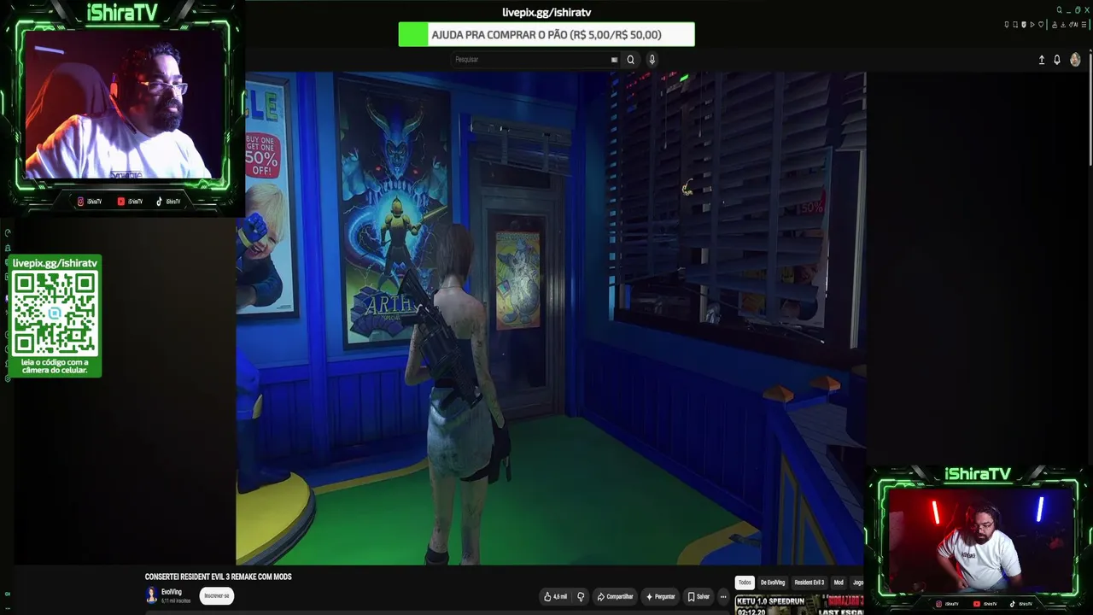The image size is (1093, 615).
Task: Like the video showing 4,6 mil
Action: coord(555,596)
